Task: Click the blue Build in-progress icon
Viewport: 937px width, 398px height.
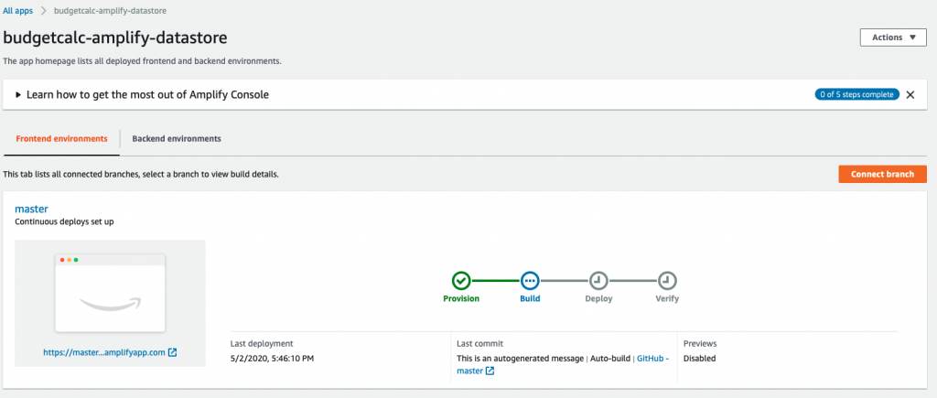Action: coord(530,280)
